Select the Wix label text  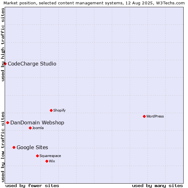pos(52,161)
